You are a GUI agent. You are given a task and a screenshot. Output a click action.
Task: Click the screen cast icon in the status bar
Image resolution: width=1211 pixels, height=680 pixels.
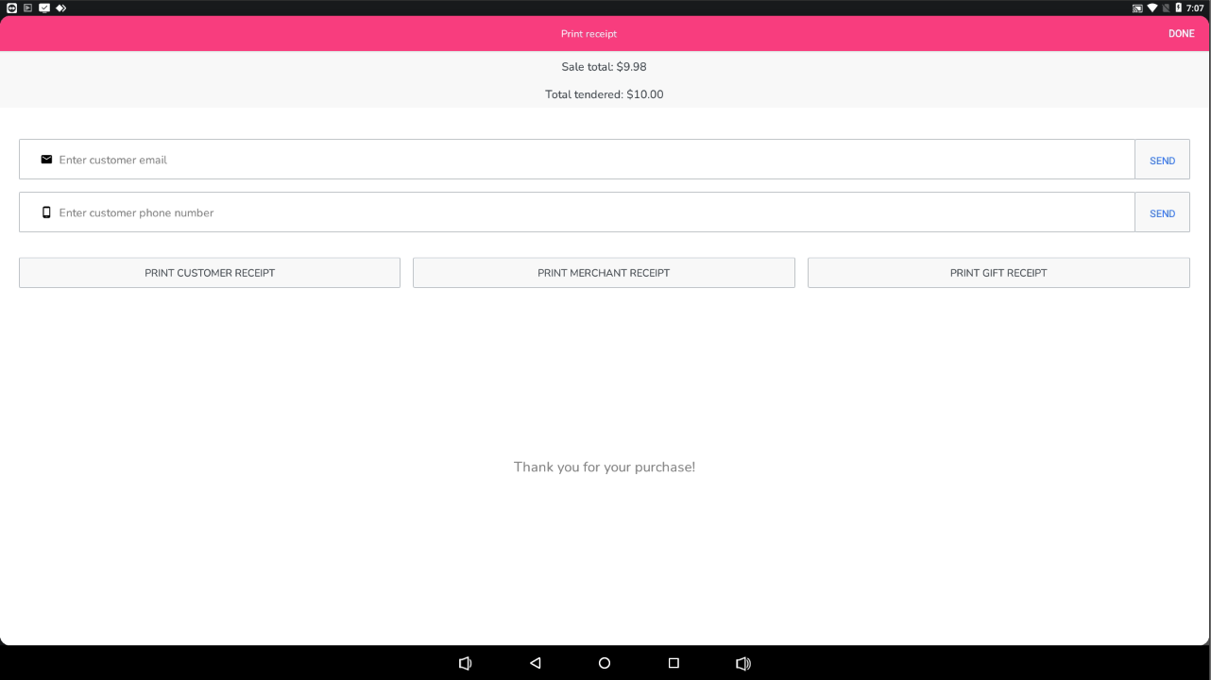(x=1137, y=8)
